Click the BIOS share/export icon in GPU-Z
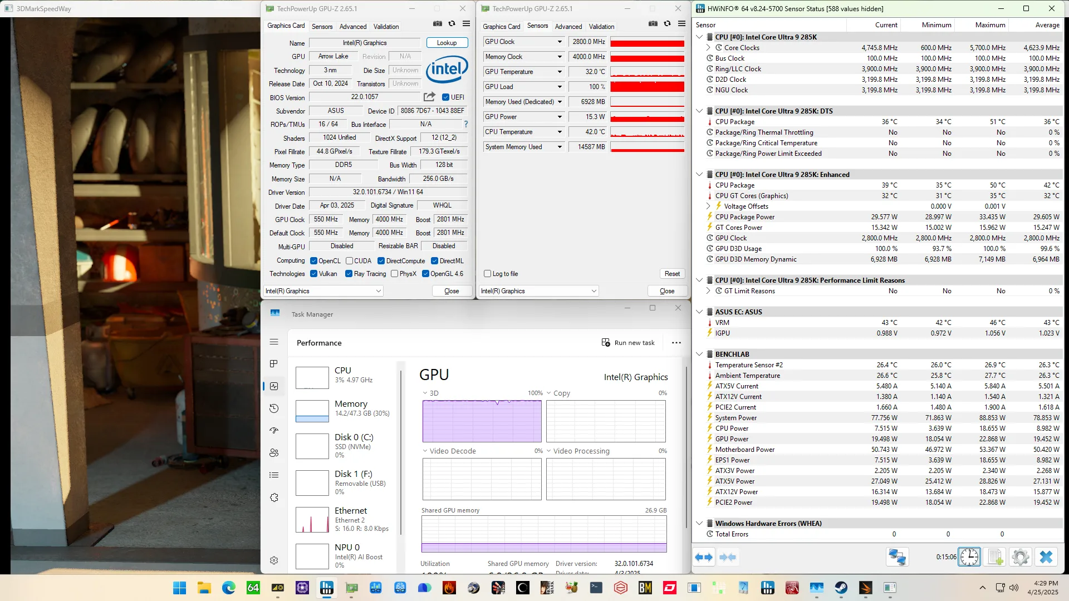Image resolution: width=1069 pixels, height=601 pixels. point(429,97)
